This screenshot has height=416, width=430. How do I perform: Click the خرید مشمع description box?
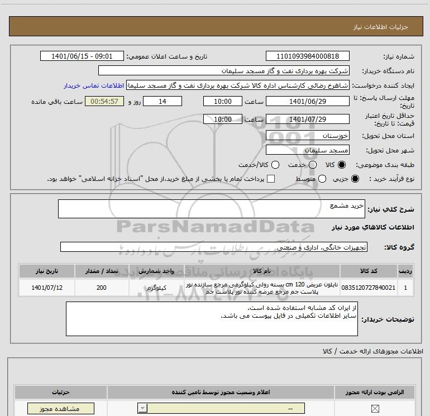[x=212, y=209]
